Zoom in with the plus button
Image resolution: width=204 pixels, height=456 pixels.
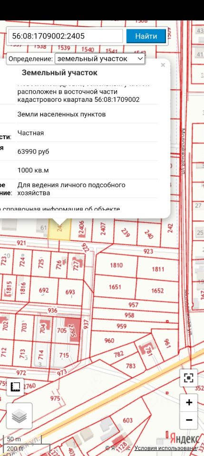tap(189, 402)
